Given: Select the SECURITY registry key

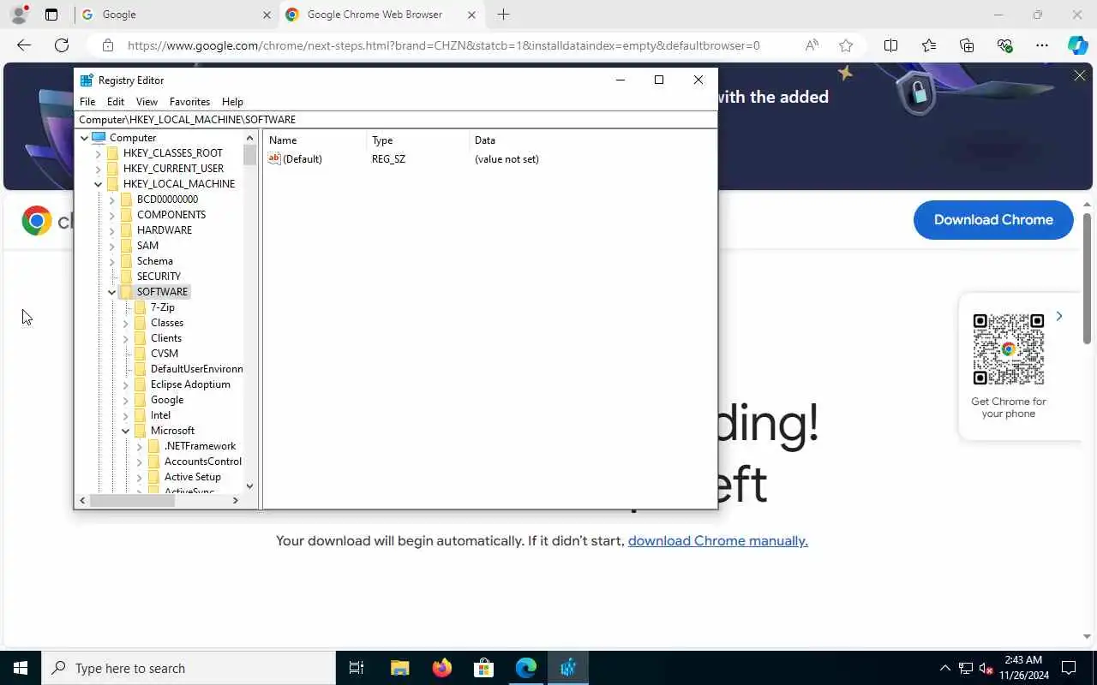Looking at the screenshot, I should [x=159, y=277].
